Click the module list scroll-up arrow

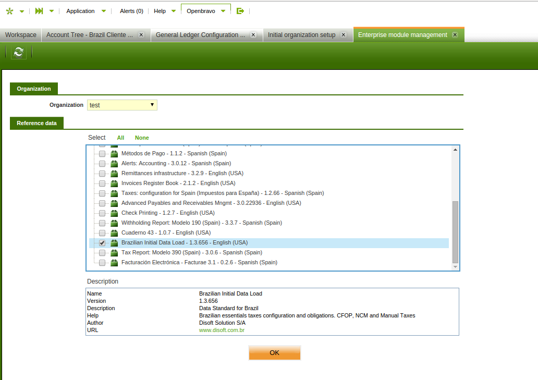pyautogui.click(x=455, y=150)
